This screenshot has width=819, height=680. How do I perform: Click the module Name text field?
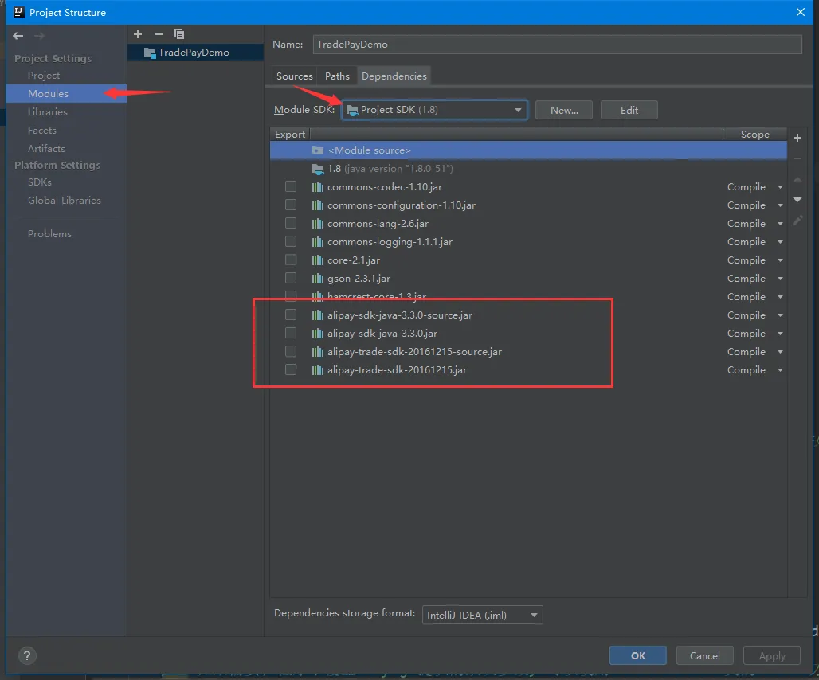click(556, 45)
